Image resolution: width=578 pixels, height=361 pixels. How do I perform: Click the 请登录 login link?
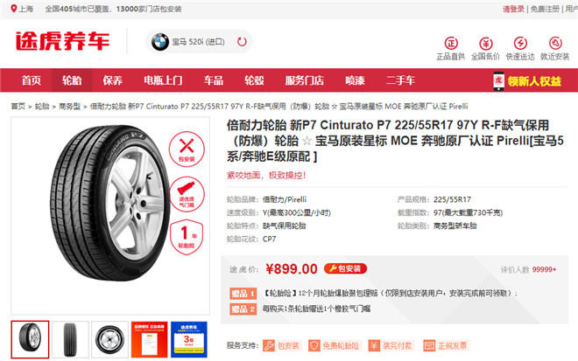tap(513, 9)
